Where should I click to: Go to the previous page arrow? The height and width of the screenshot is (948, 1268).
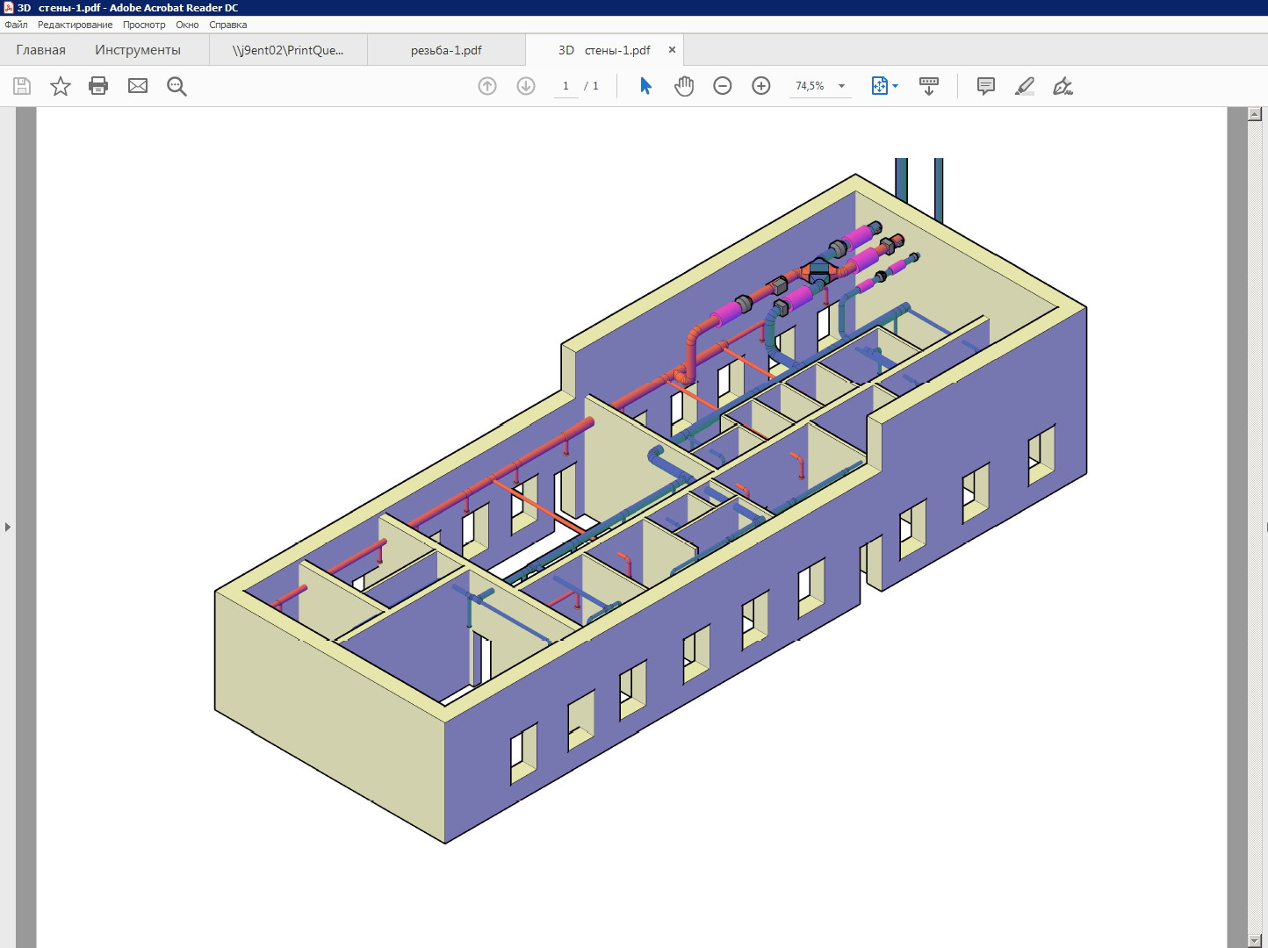click(487, 86)
